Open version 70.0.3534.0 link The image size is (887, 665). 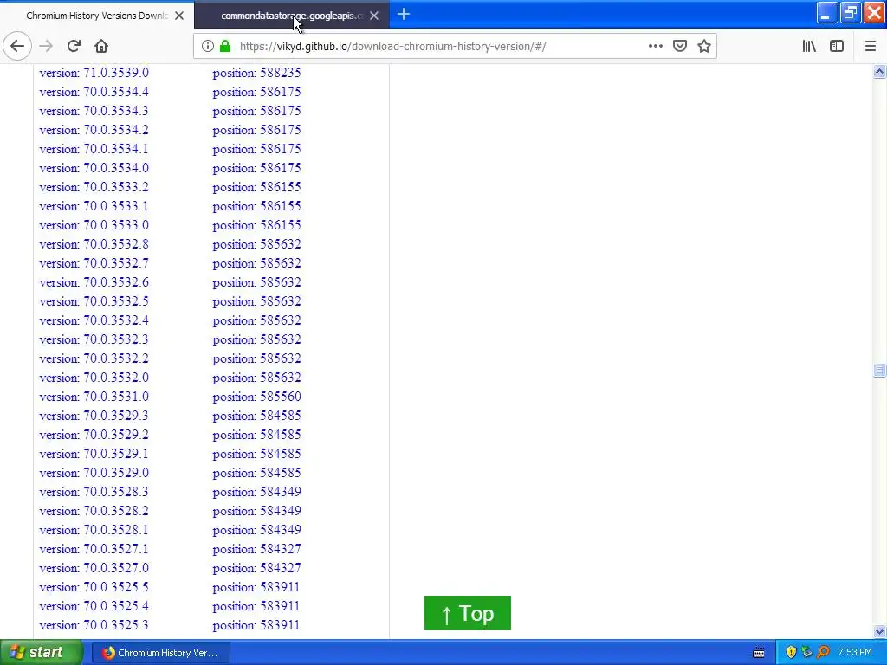tap(94, 168)
